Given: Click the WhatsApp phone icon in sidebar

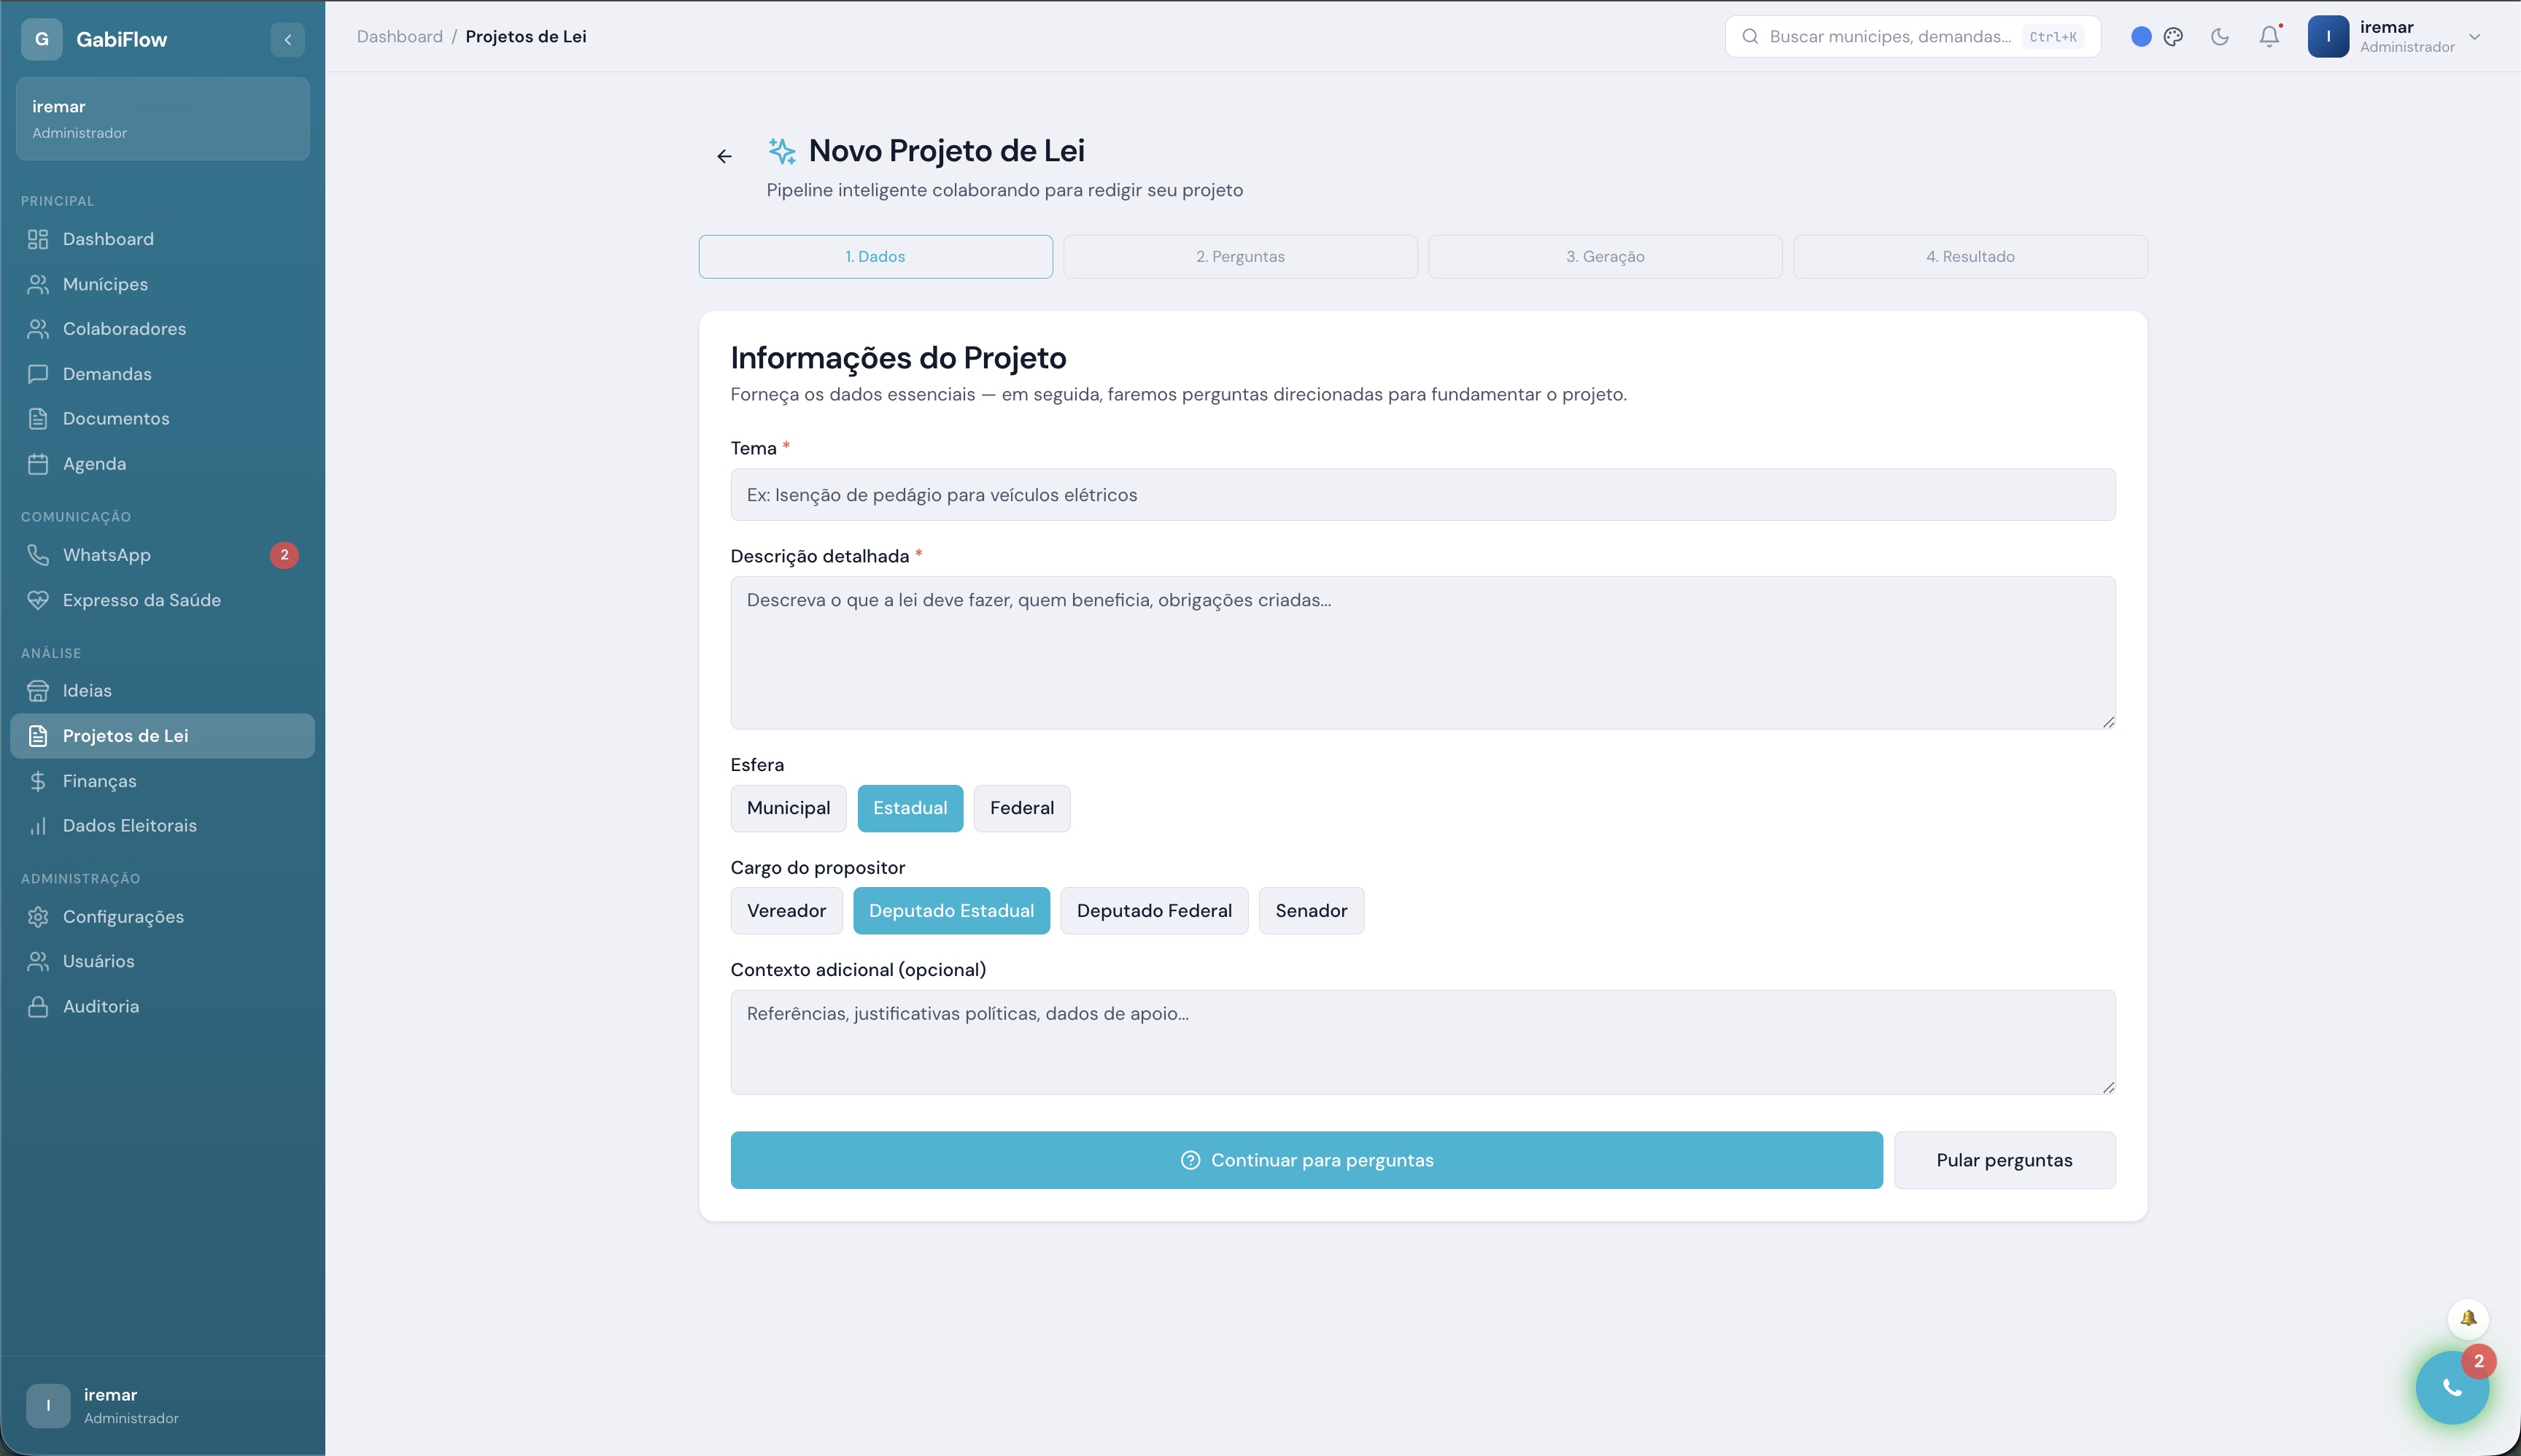Looking at the screenshot, I should click(38, 555).
